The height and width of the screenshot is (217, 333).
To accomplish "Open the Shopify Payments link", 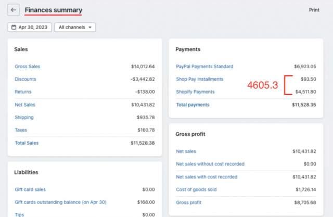I will 195,92.
